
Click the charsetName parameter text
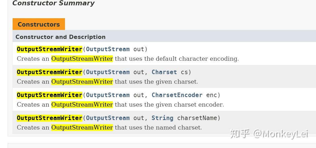tap(197, 118)
